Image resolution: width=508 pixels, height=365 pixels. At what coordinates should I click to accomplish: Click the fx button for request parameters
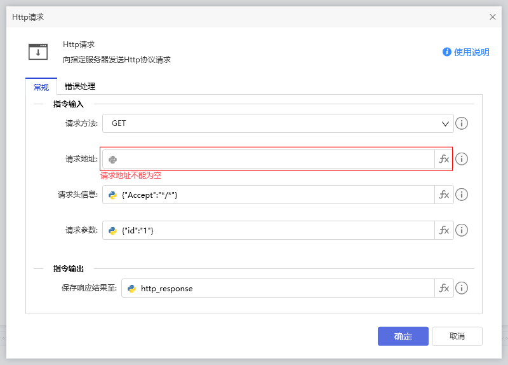(x=444, y=230)
